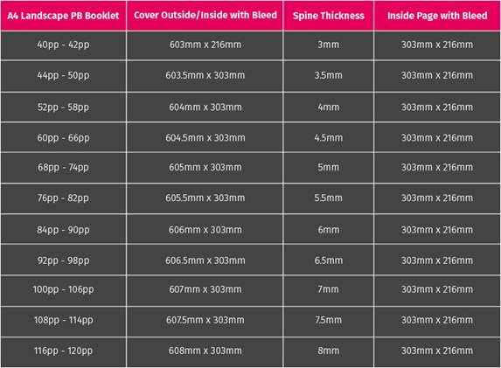Screen dimensions: 501x368
Task: Select the 100pp - 106pp row label
Action: [x=63, y=289]
